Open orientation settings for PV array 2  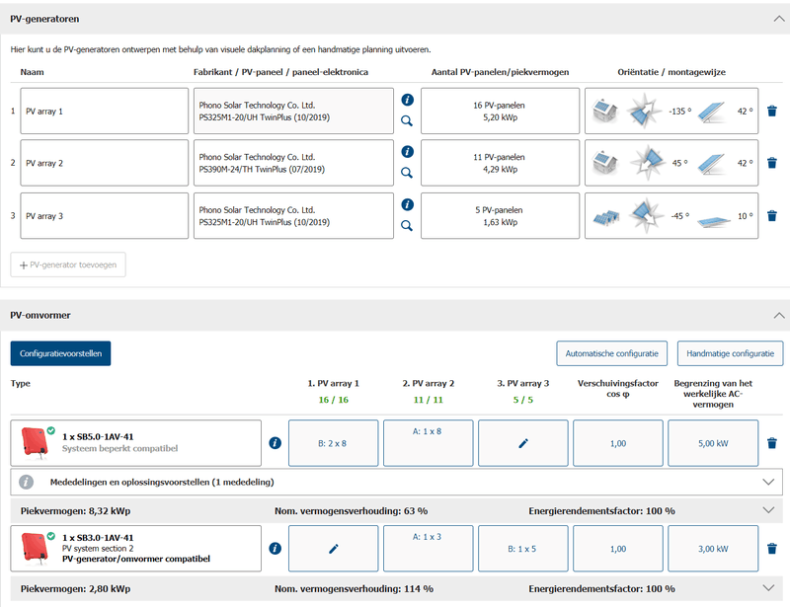(x=671, y=163)
